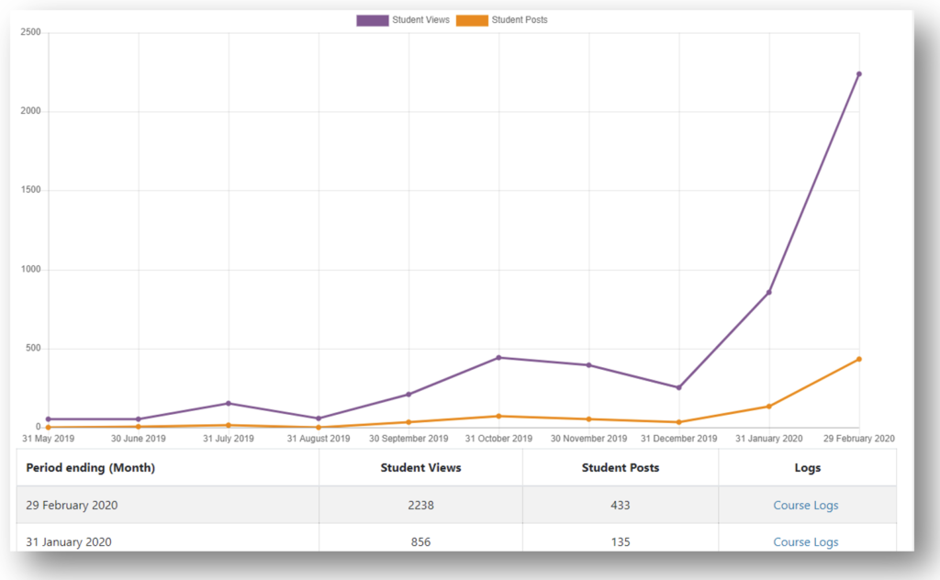Click the Student Posts point for 29 February 2020
This screenshot has width=940, height=580.
click(858, 359)
